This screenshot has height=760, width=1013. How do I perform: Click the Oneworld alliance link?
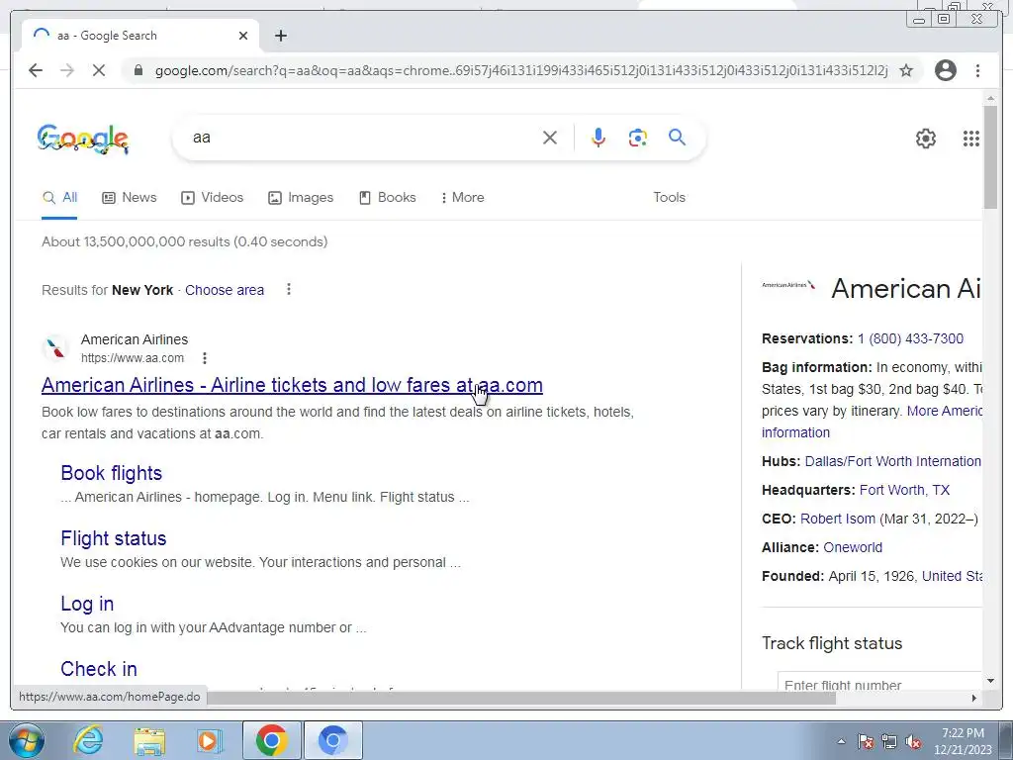tap(853, 547)
